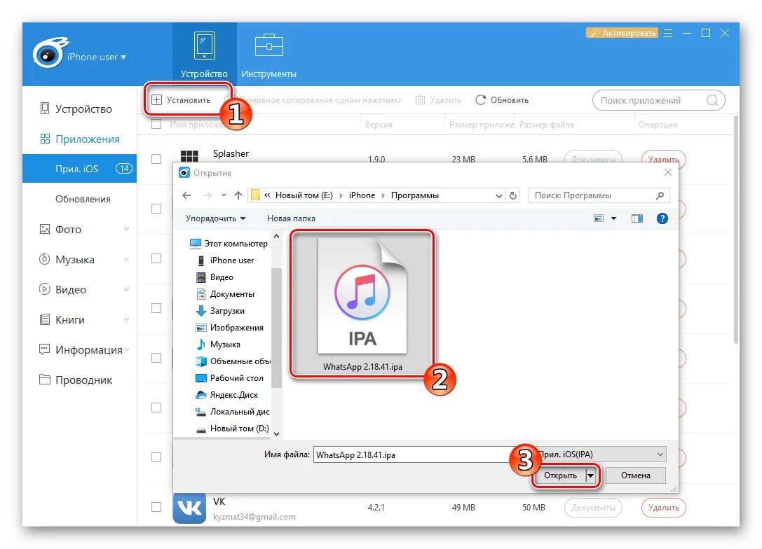Open Музыка section in sidebar
Image resolution: width=762 pixels, height=549 pixels.
(x=75, y=259)
